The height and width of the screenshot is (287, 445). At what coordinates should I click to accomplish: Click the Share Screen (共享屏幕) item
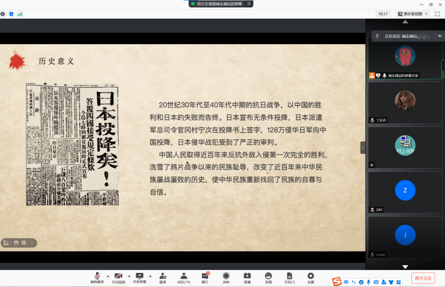coord(139,278)
